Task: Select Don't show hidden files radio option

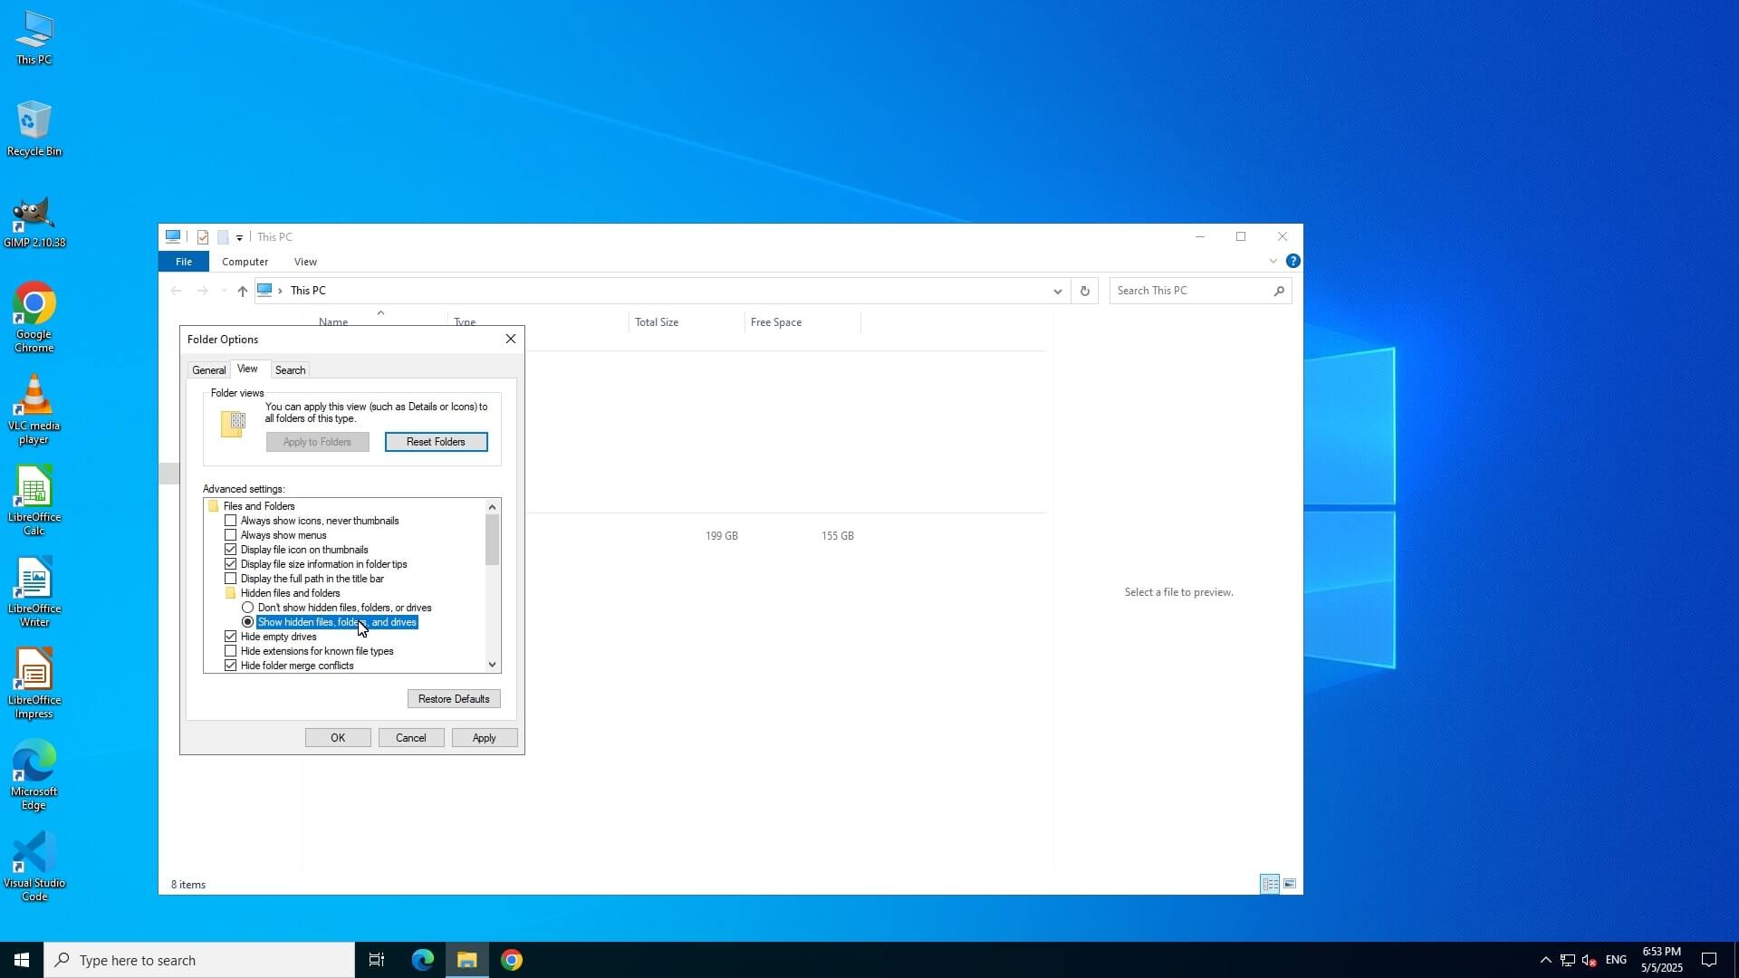Action: [248, 608]
